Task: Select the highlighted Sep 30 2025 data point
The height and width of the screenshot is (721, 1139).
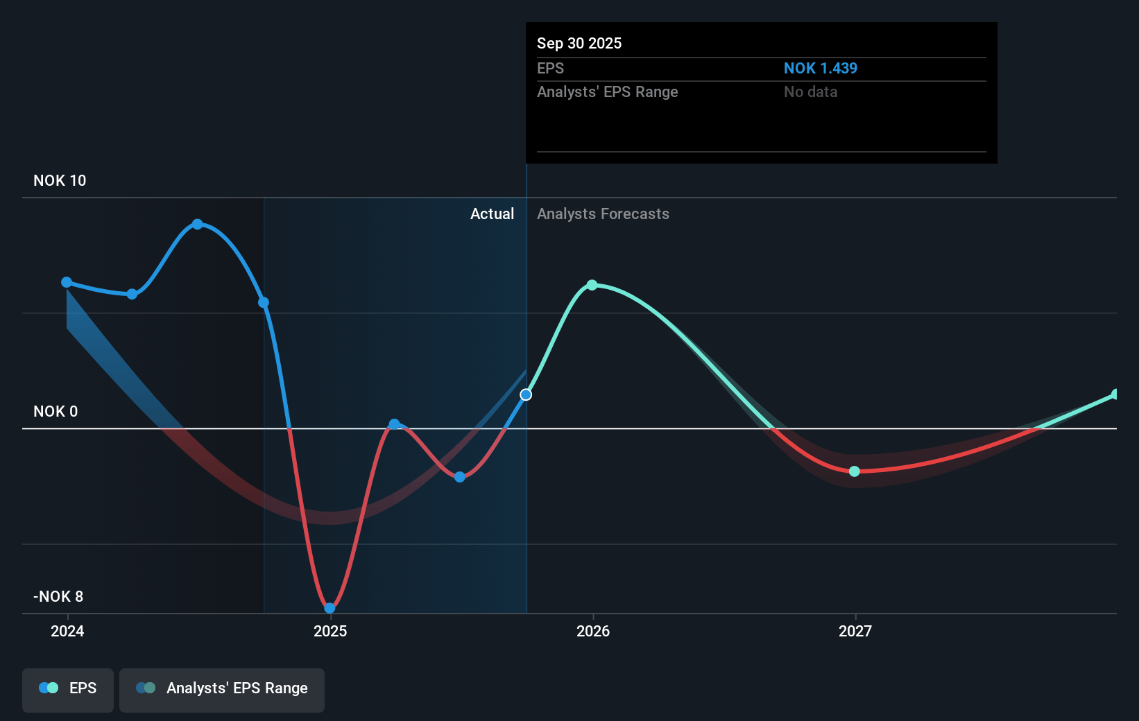Action: click(x=526, y=394)
